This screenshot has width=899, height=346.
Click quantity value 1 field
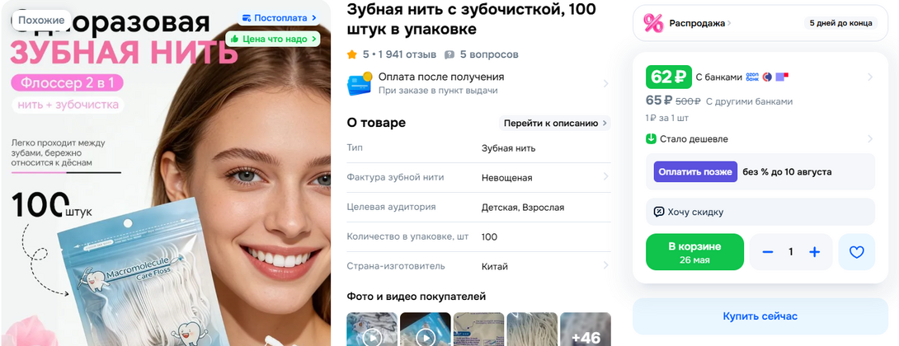[x=791, y=252]
